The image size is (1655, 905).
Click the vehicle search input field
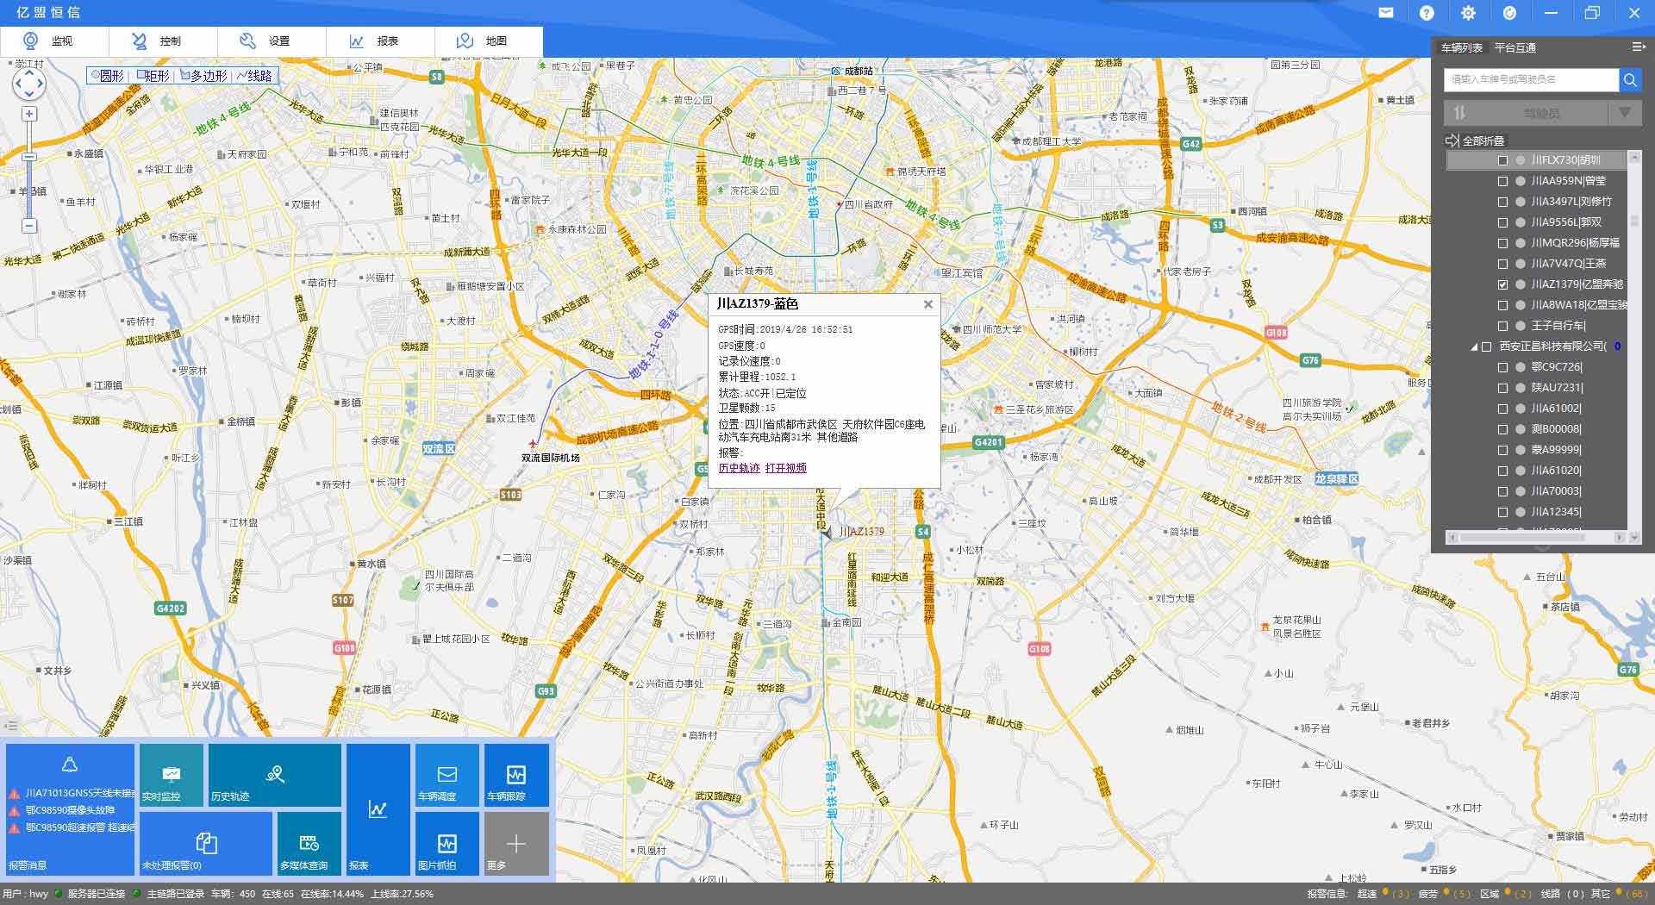[1531, 79]
